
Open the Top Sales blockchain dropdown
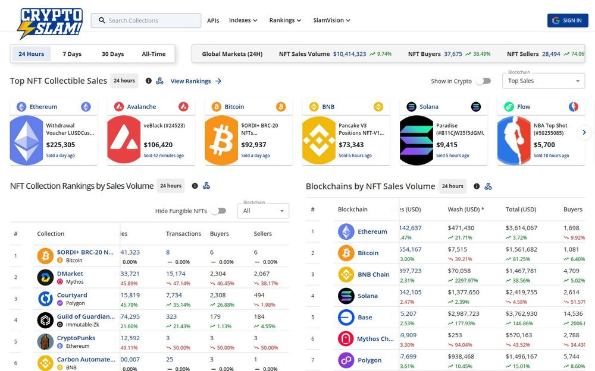[x=543, y=81]
